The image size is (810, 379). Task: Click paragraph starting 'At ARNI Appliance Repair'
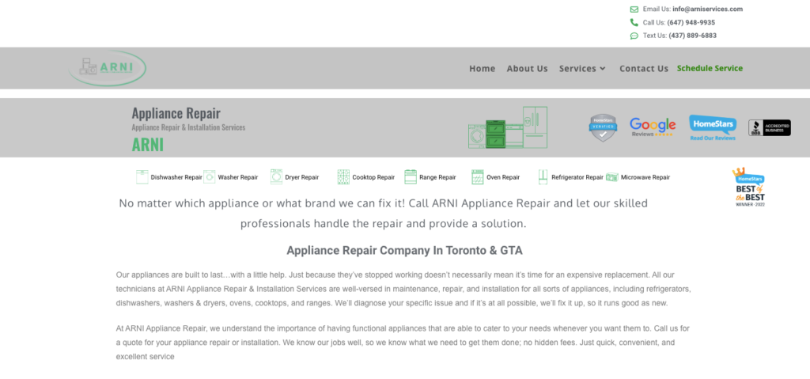403,343
